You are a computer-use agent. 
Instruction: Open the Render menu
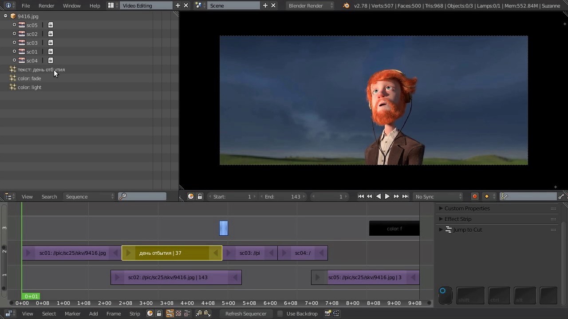click(x=46, y=6)
